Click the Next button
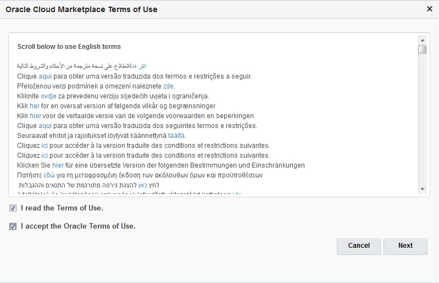 [x=405, y=246]
